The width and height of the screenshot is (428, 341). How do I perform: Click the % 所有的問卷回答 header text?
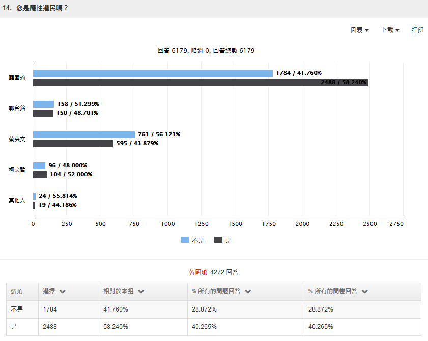(333, 291)
